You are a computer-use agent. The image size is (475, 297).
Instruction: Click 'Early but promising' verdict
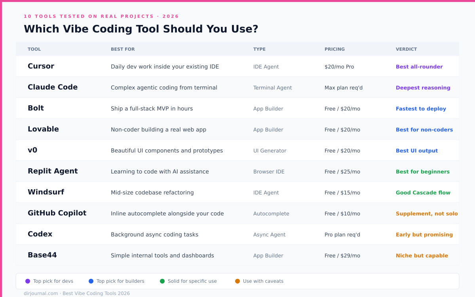(x=424, y=234)
